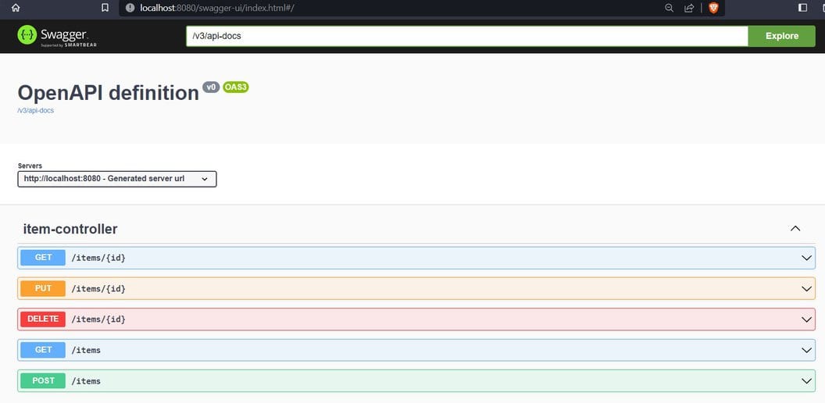Screen dimensions: 825x403
Task: Click the v0 version badge
Action: tap(211, 87)
